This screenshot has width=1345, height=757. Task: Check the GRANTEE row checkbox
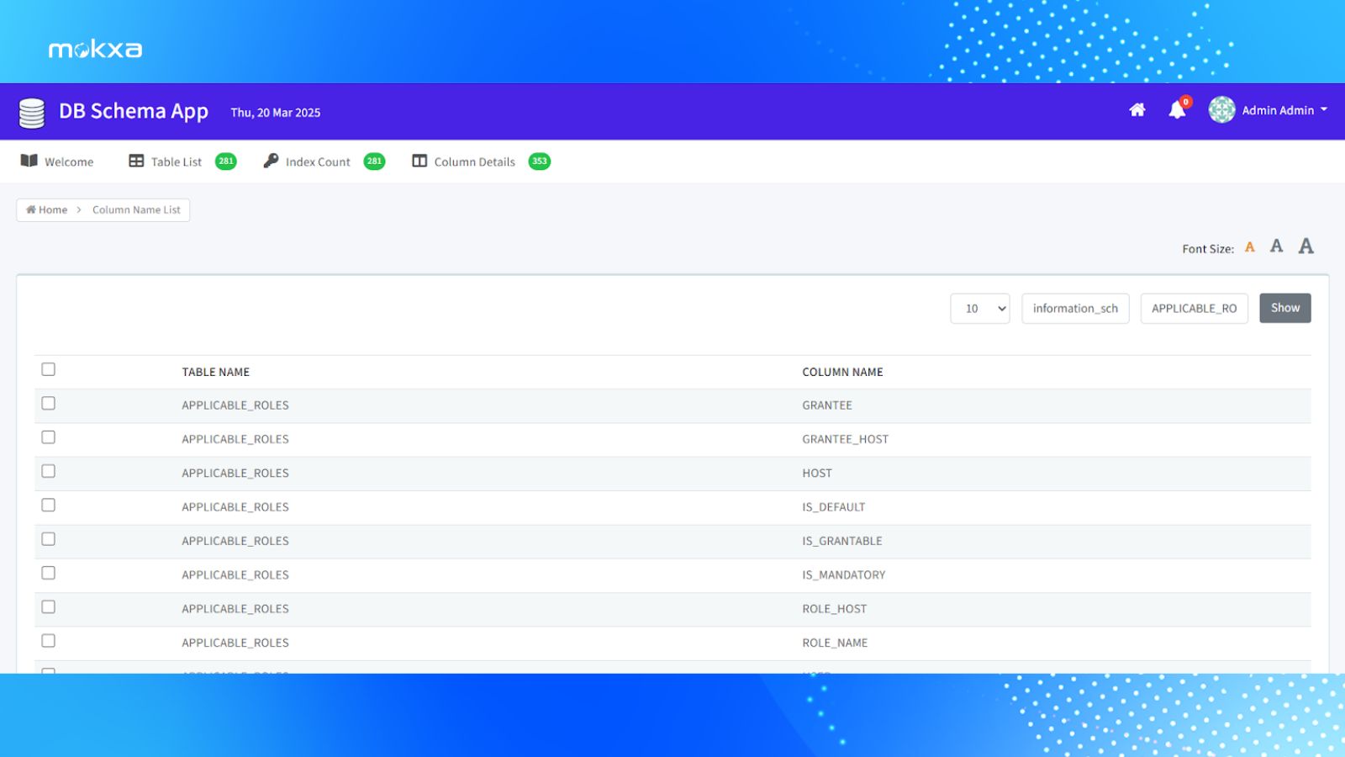pos(49,404)
